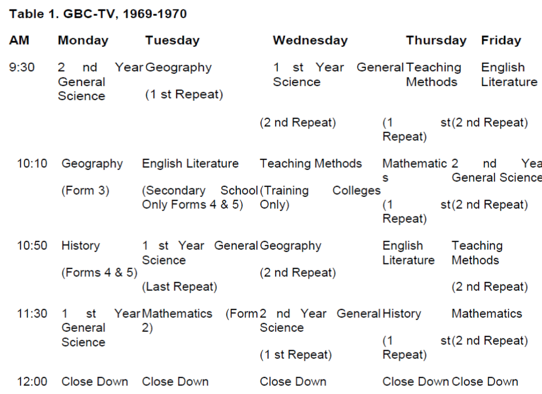Click the (Last Repeat) text
The width and height of the screenshot is (542, 394).
(179, 287)
